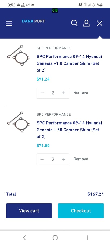
Task: Open the Android recent apps icon
Action: pyautogui.click(x=86, y=238)
